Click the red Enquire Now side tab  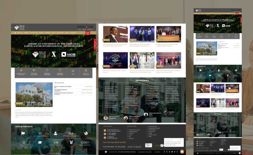coord(95,44)
